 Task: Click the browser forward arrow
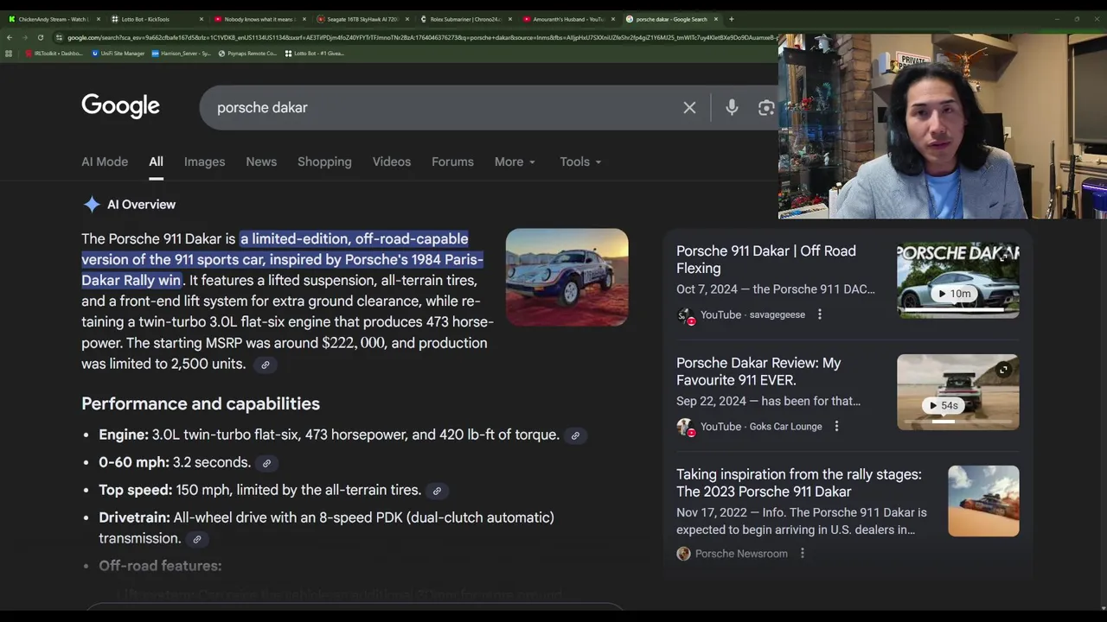tap(24, 37)
